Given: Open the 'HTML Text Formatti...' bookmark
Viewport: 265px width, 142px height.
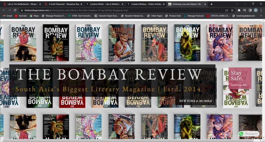Looking at the screenshot, I should (x=80, y=16).
